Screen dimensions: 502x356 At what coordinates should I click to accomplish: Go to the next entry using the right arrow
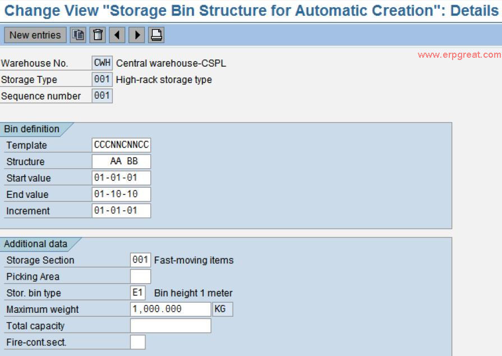tap(137, 35)
